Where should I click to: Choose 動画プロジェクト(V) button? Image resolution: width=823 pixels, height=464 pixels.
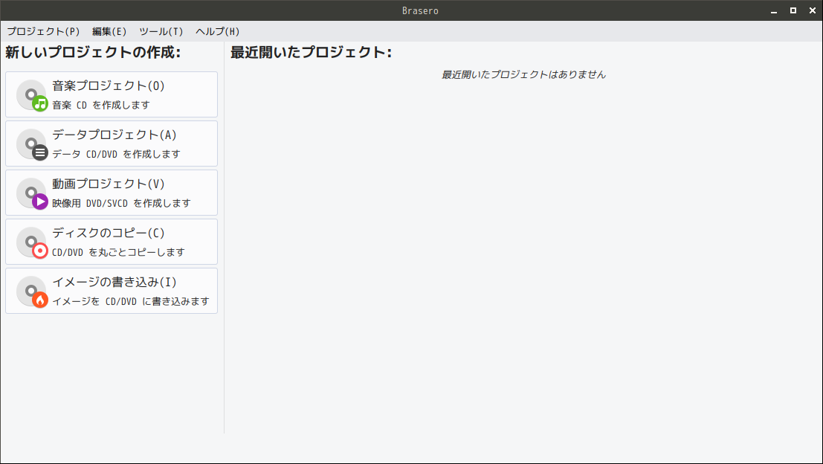click(112, 193)
